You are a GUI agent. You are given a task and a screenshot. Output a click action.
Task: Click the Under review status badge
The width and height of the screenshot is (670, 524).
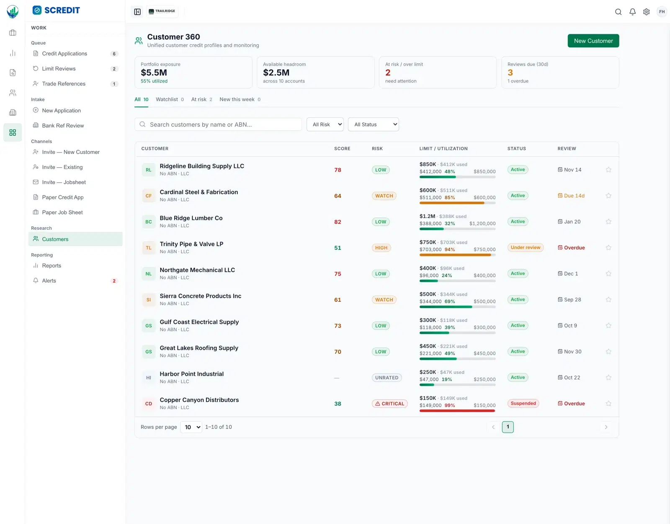pyautogui.click(x=526, y=248)
